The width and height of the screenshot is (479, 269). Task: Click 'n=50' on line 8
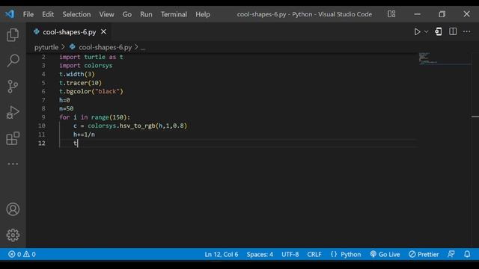(67, 108)
